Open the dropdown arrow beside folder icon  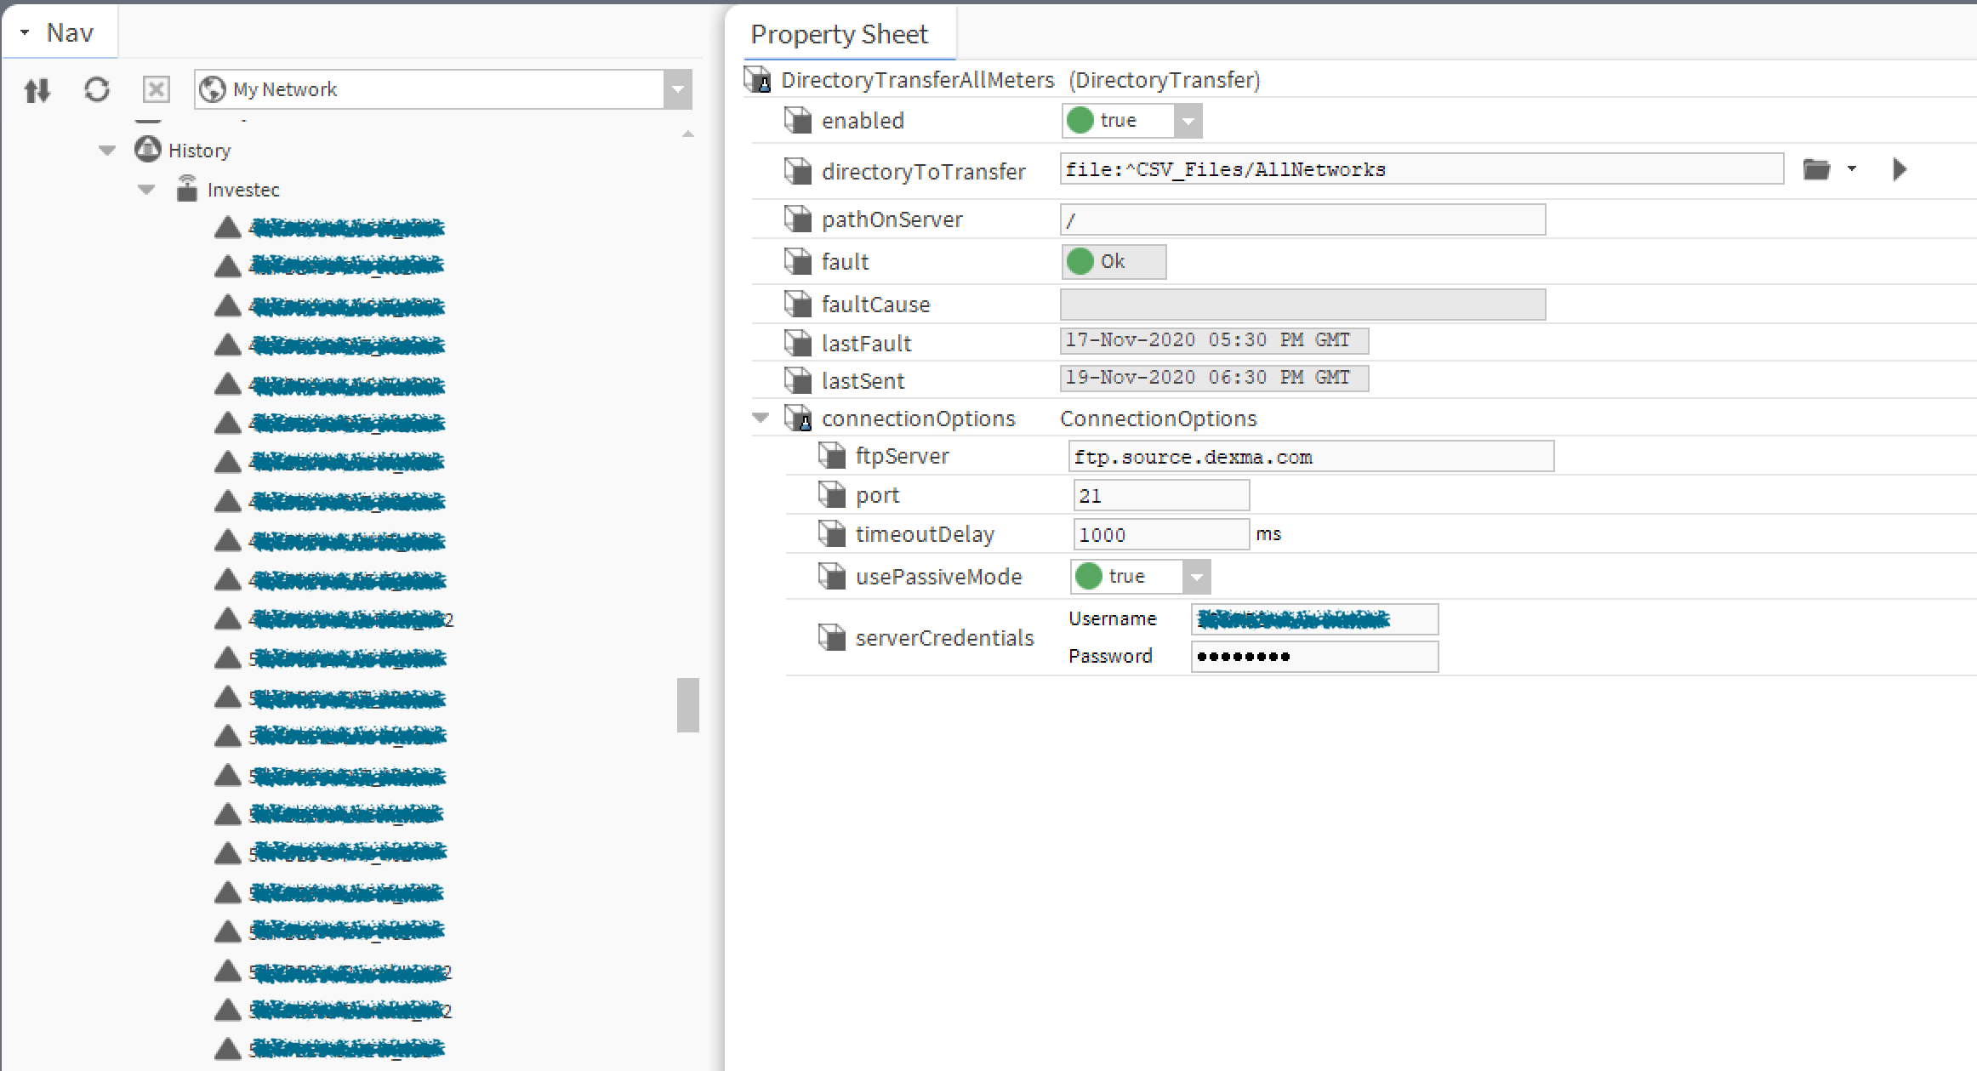coord(1852,169)
